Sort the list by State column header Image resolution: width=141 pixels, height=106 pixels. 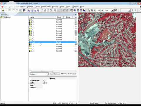click(60, 17)
